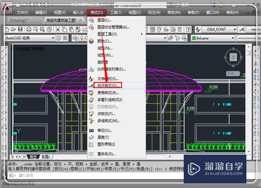Select 重命名(R)... menu entry
Viewport: 261px width, 188px height.
point(116,154)
